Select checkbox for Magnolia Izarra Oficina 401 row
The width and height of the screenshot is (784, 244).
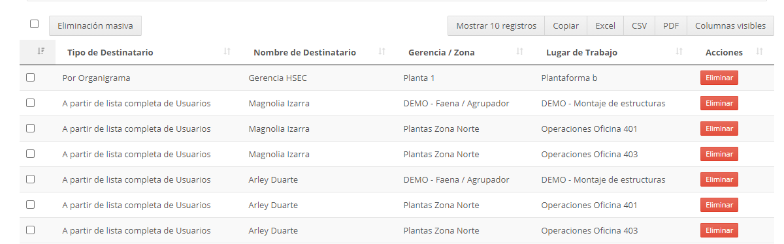pos(30,129)
